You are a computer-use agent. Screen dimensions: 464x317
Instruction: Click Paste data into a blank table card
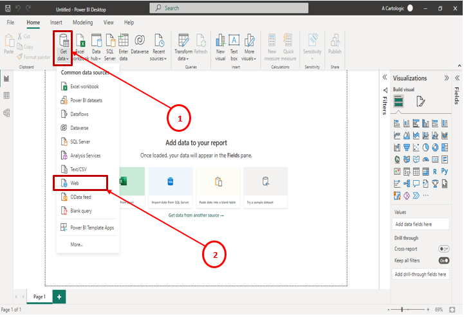click(x=218, y=188)
